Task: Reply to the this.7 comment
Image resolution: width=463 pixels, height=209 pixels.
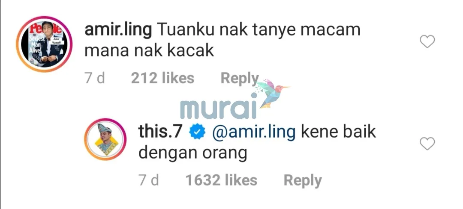Action: 302,181
